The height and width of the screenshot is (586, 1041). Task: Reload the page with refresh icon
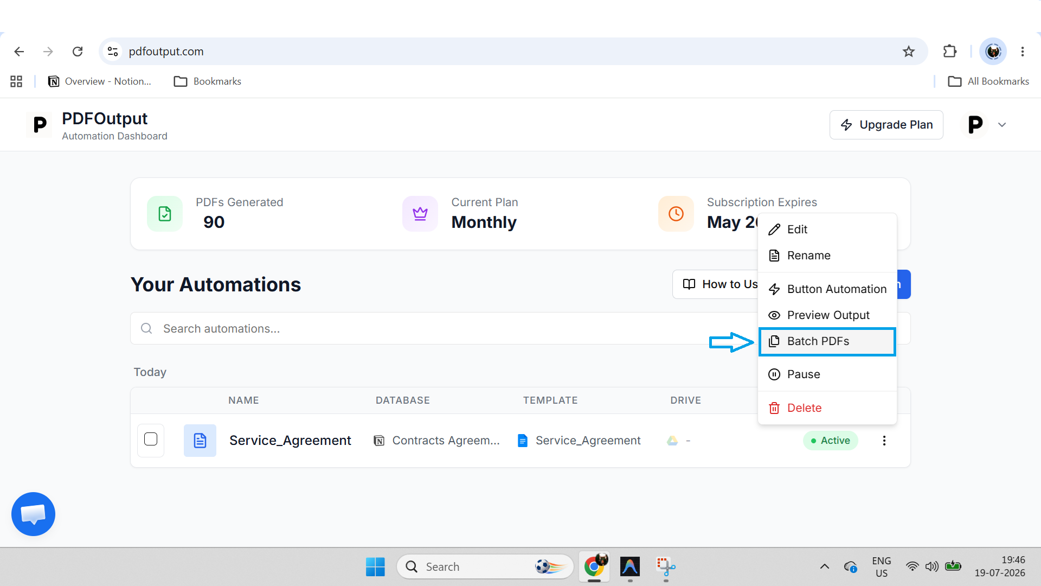click(78, 52)
